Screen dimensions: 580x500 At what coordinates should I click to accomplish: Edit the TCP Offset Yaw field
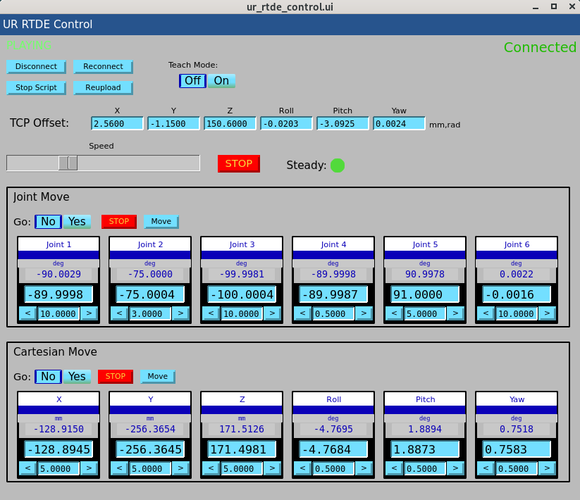coord(399,123)
